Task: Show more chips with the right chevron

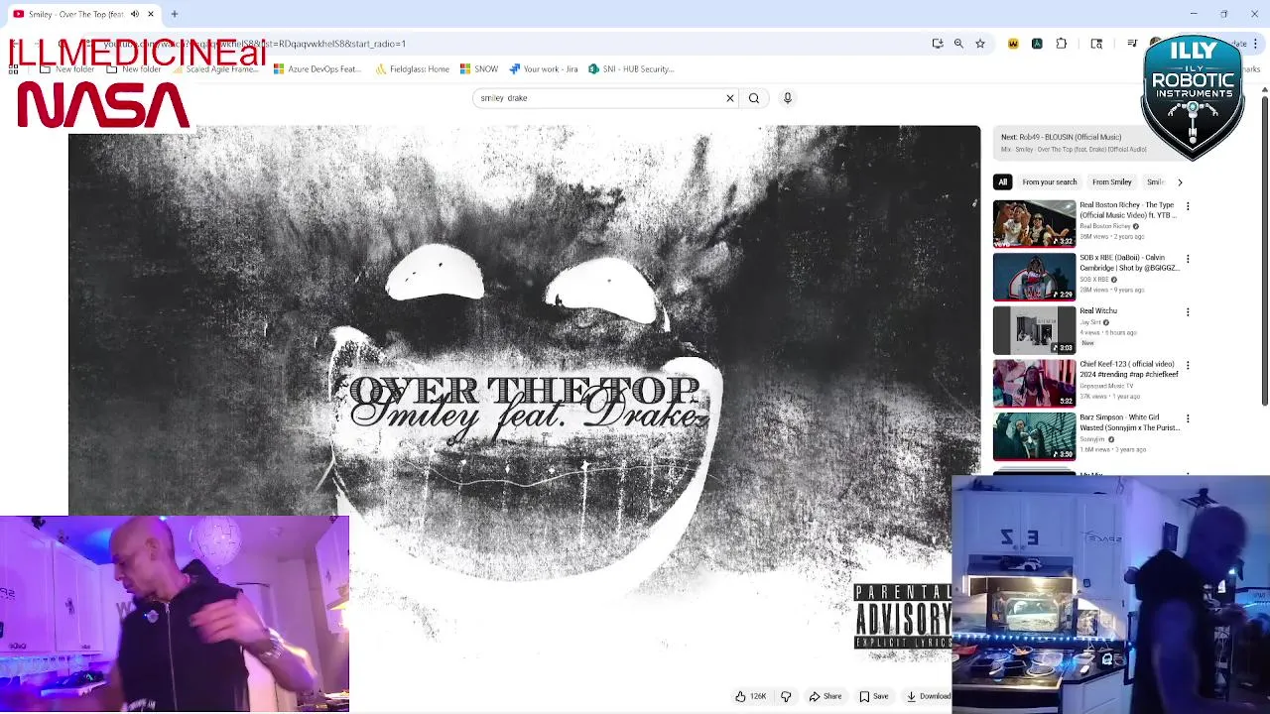Action: tap(1180, 182)
